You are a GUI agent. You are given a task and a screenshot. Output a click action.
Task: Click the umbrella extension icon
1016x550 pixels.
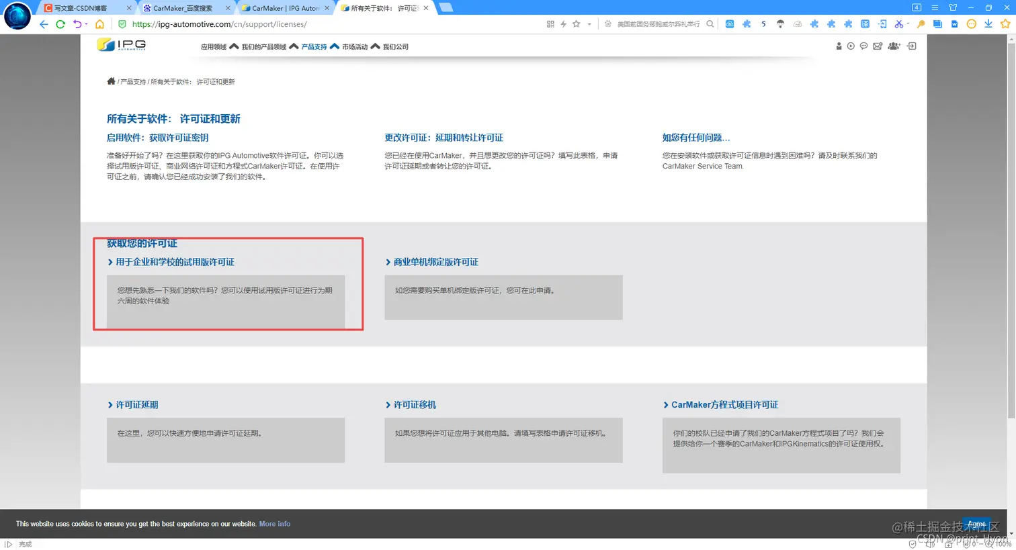click(780, 24)
